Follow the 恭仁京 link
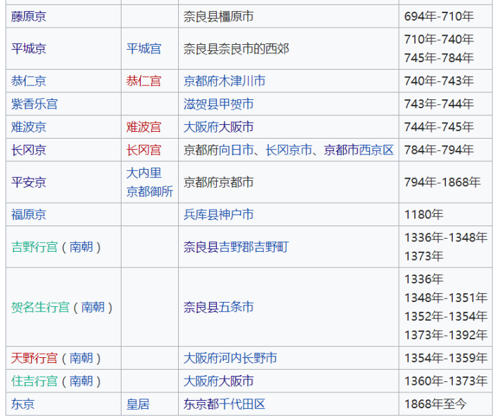The width and height of the screenshot is (497, 420). coord(29,81)
